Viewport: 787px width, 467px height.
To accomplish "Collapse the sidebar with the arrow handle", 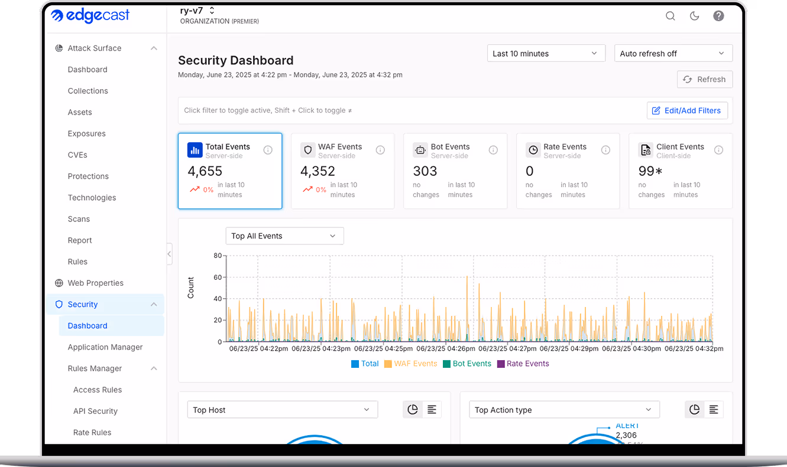I will point(169,254).
